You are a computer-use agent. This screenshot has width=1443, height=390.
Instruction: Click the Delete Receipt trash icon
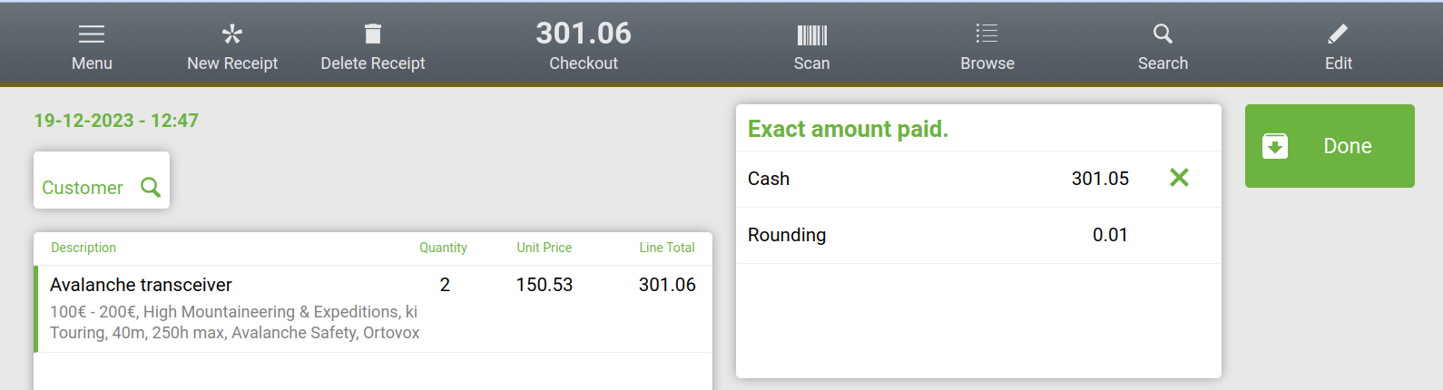(372, 34)
